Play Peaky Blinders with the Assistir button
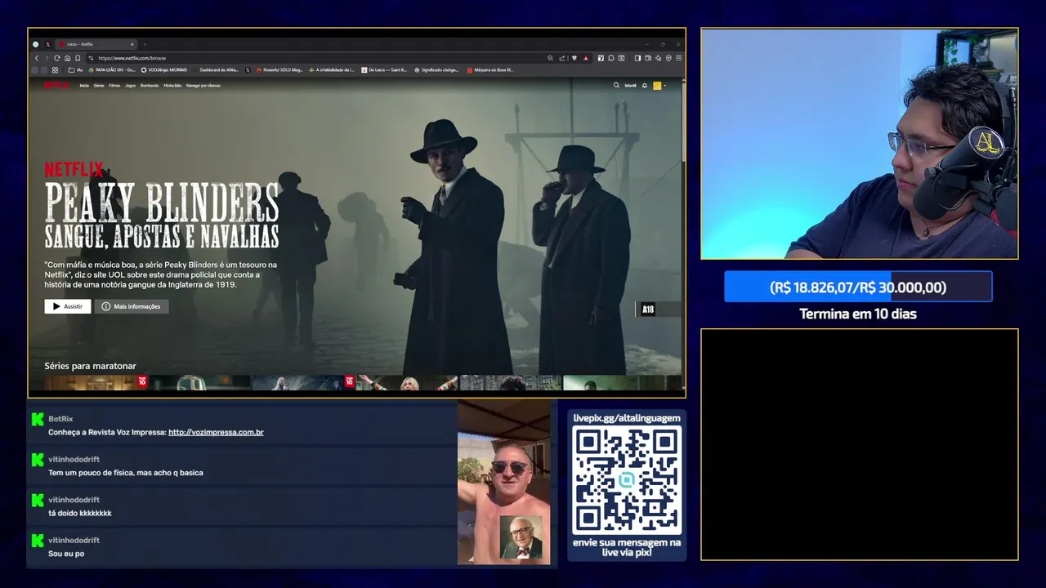The height and width of the screenshot is (588, 1046). point(68,306)
